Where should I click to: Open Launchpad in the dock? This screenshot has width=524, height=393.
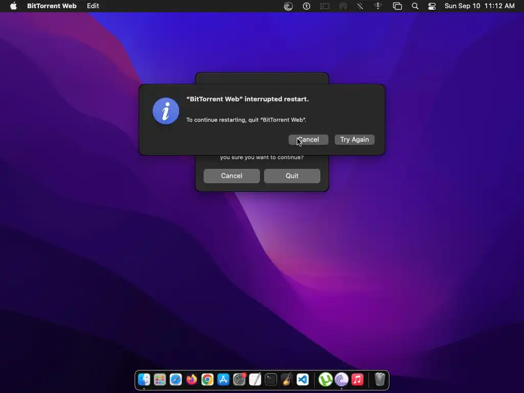(x=160, y=380)
